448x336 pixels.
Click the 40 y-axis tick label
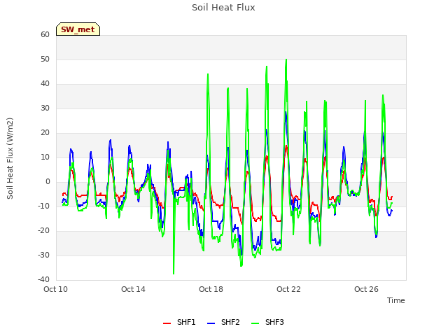pyautogui.click(x=45, y=84)
